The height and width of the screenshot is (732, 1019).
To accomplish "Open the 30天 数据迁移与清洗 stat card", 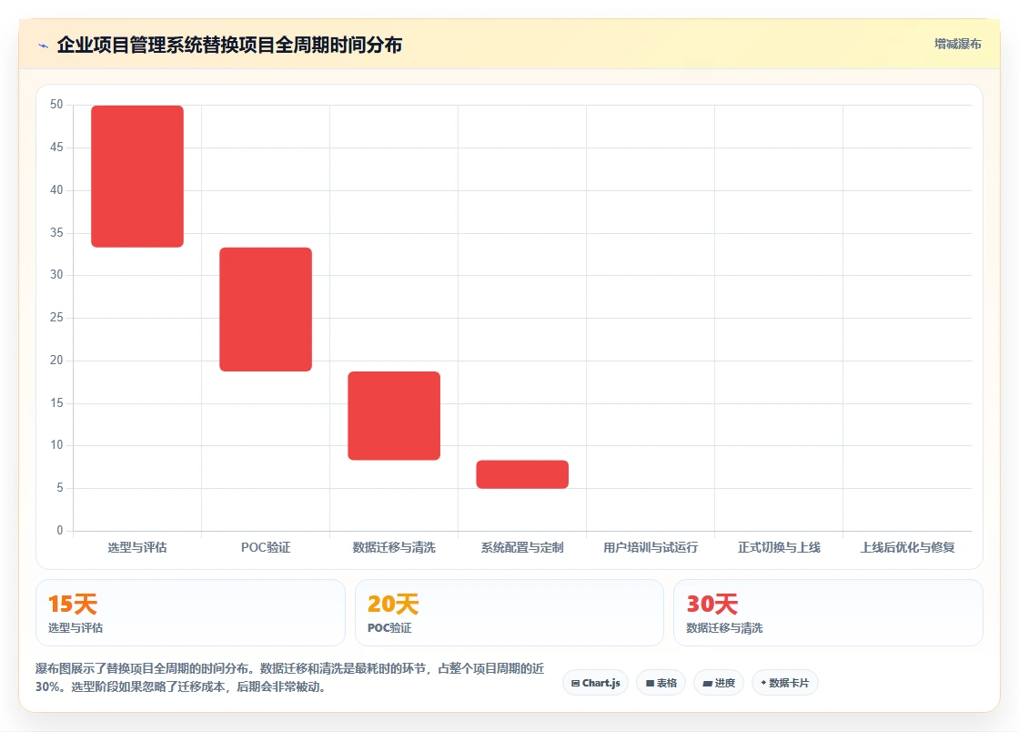I will click(828, 613).
